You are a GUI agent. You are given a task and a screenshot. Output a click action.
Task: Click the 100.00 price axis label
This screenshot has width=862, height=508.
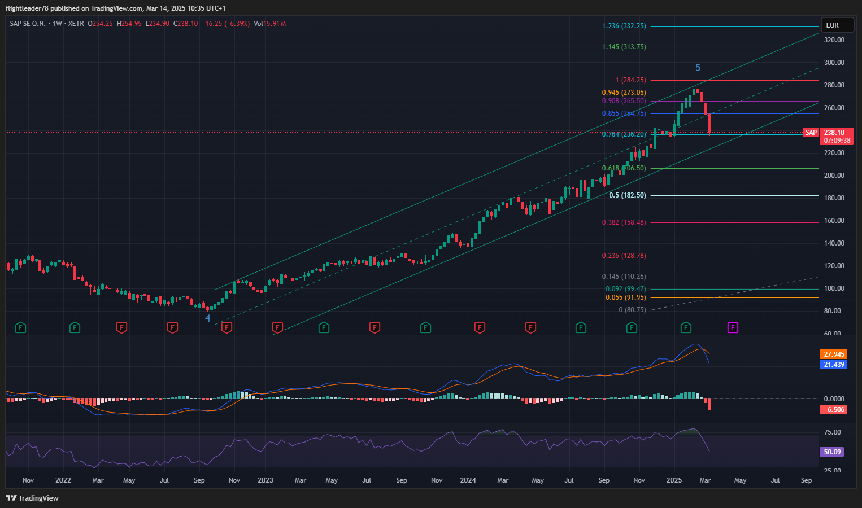834,288
